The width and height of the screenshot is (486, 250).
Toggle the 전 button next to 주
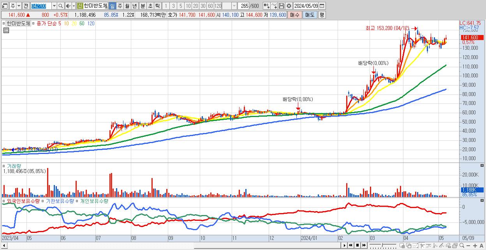[26, 6]
